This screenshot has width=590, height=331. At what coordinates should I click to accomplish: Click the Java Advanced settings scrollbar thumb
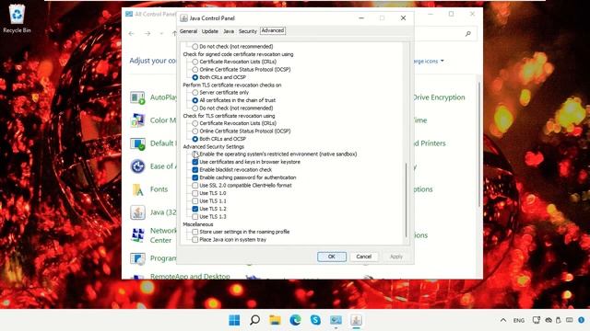(x=406, y=200)
